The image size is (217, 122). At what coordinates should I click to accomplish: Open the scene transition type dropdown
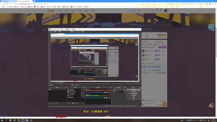118,90
